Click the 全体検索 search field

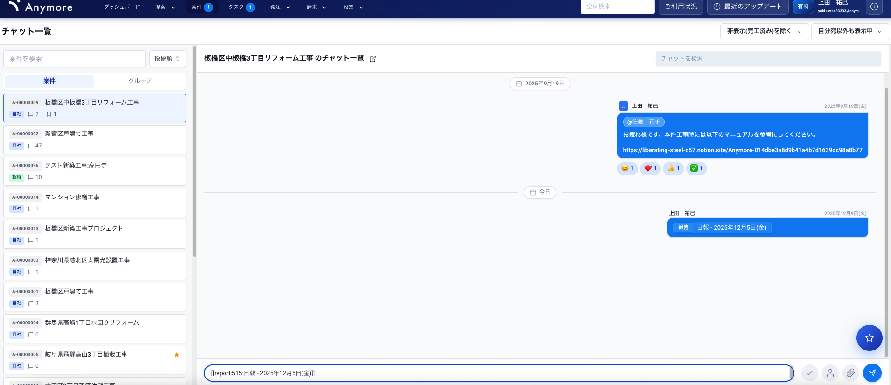(617, 7)
